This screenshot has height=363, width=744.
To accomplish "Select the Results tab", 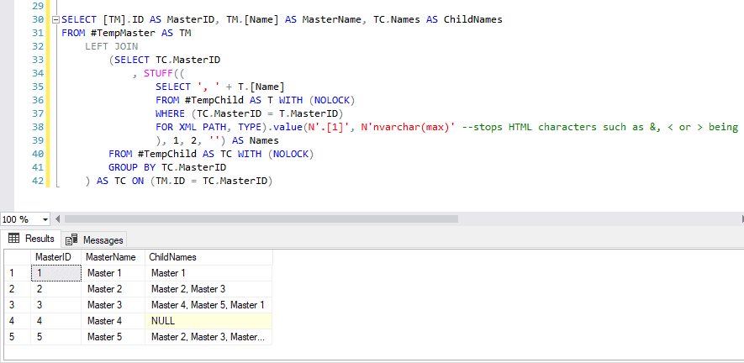I will [x=32, y=239].
